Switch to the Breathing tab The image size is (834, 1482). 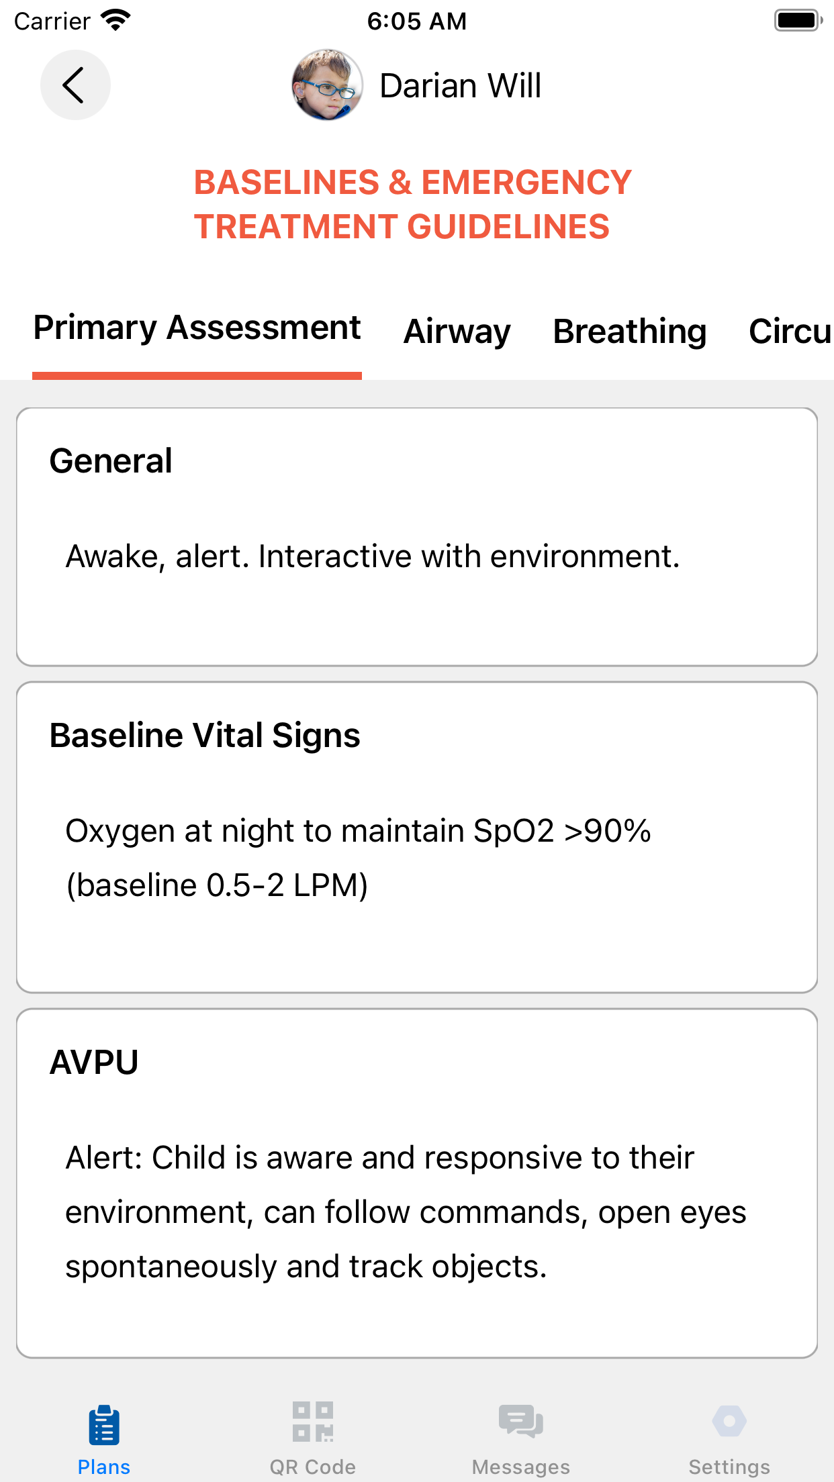pyautogui.click(x=630, y=332)
